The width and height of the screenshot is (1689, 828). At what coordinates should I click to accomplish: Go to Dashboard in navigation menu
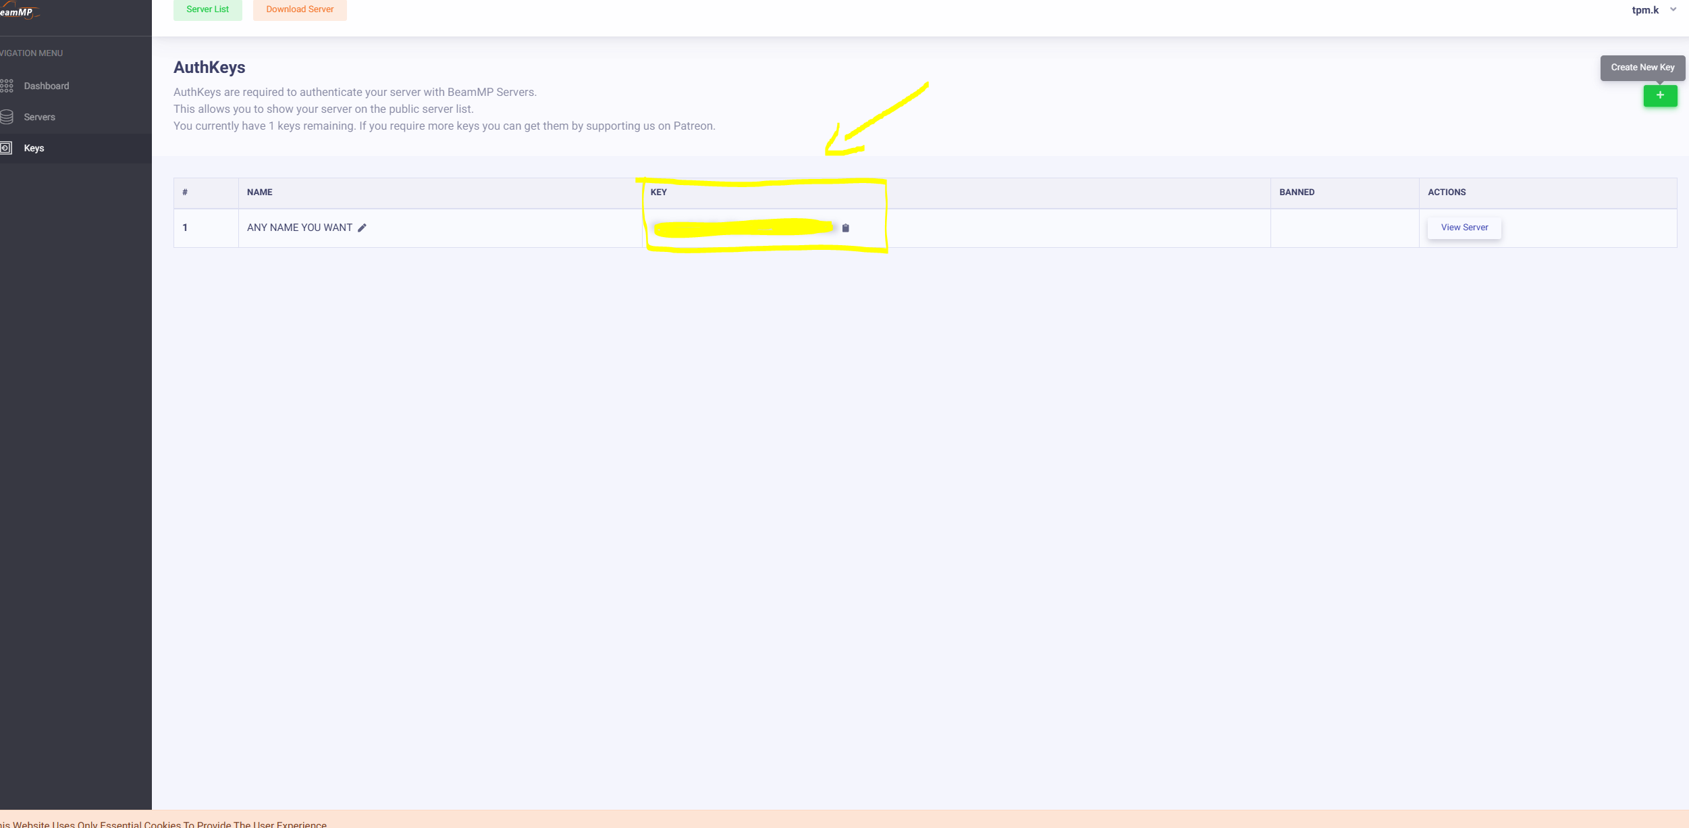coord(47,86)
